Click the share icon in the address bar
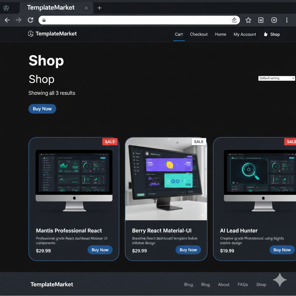 pos(234,20)
